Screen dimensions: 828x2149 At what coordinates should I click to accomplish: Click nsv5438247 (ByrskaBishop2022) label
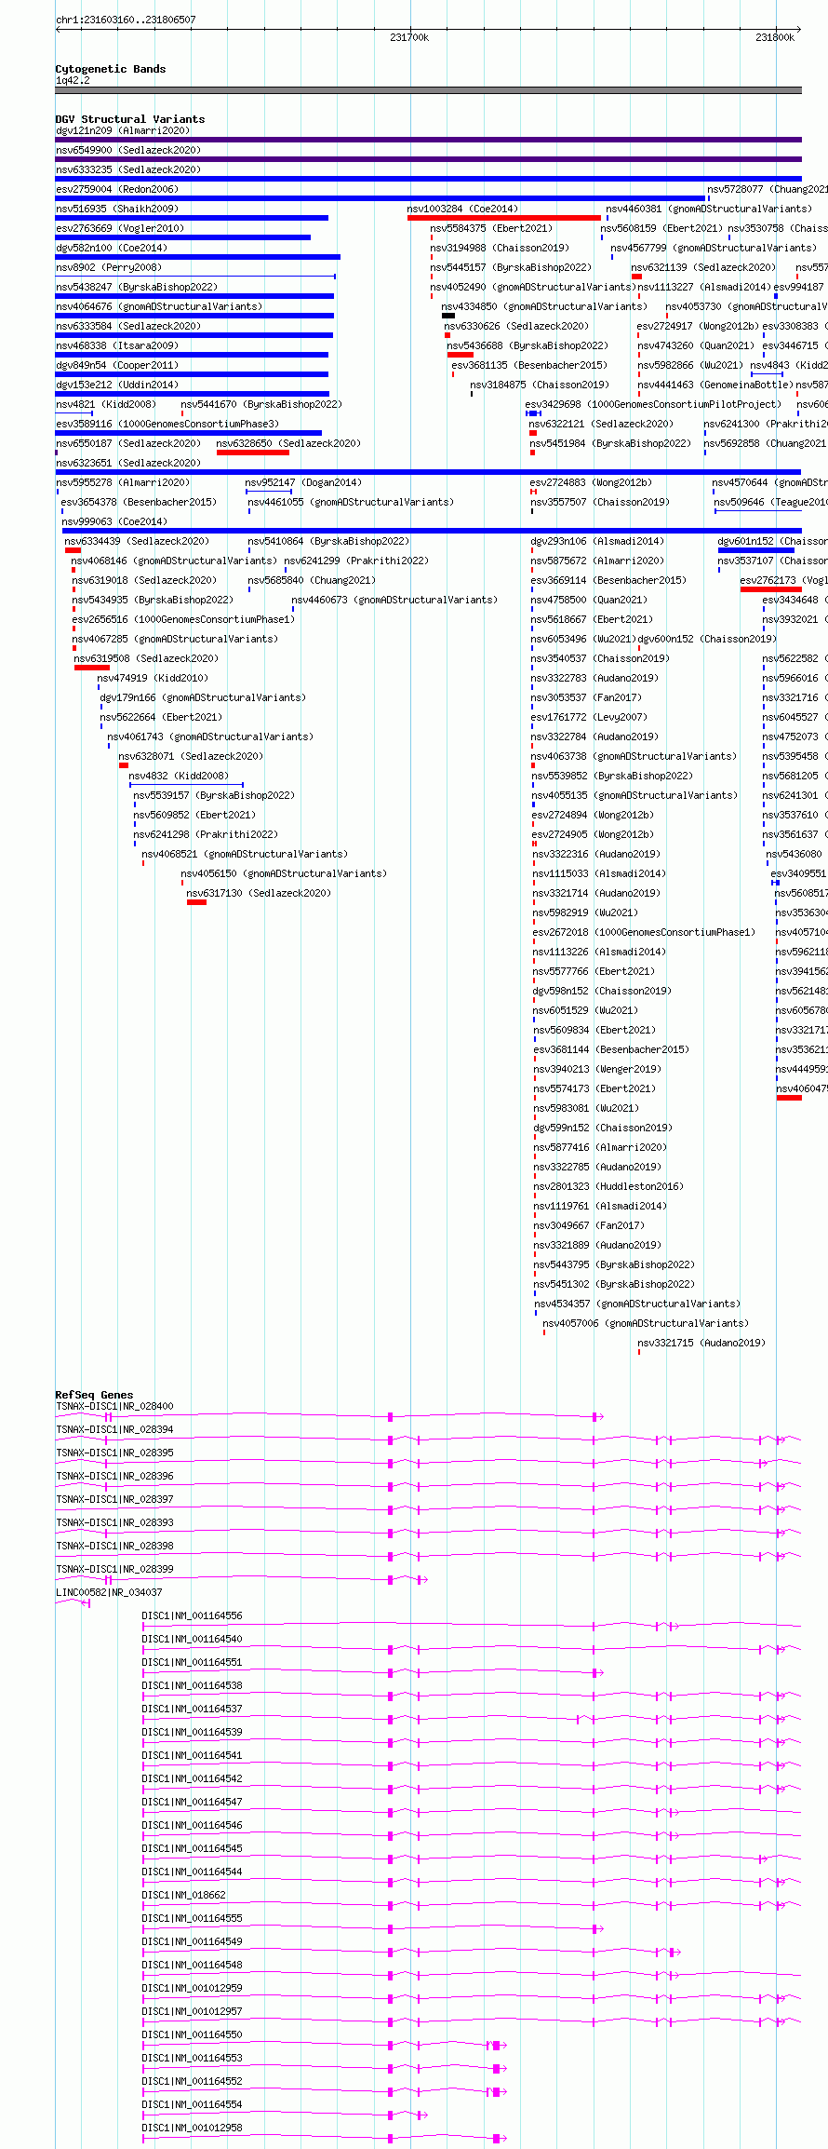[136, 287]
